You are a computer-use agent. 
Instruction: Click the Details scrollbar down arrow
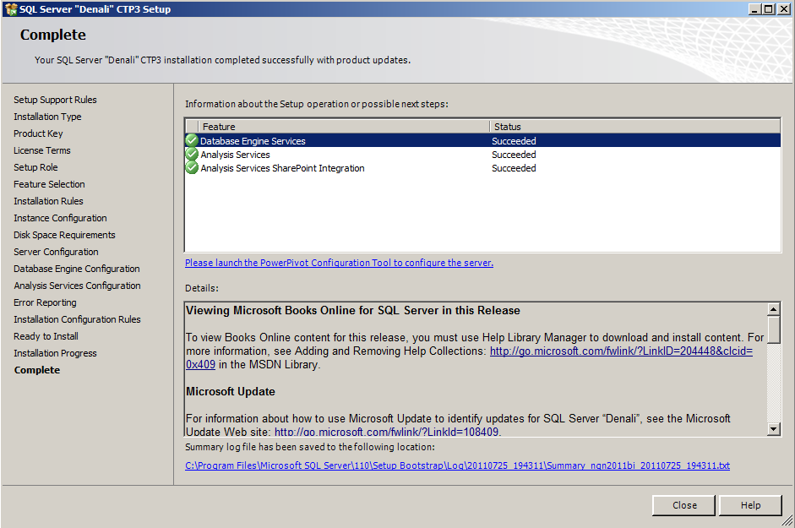[773, 429]
